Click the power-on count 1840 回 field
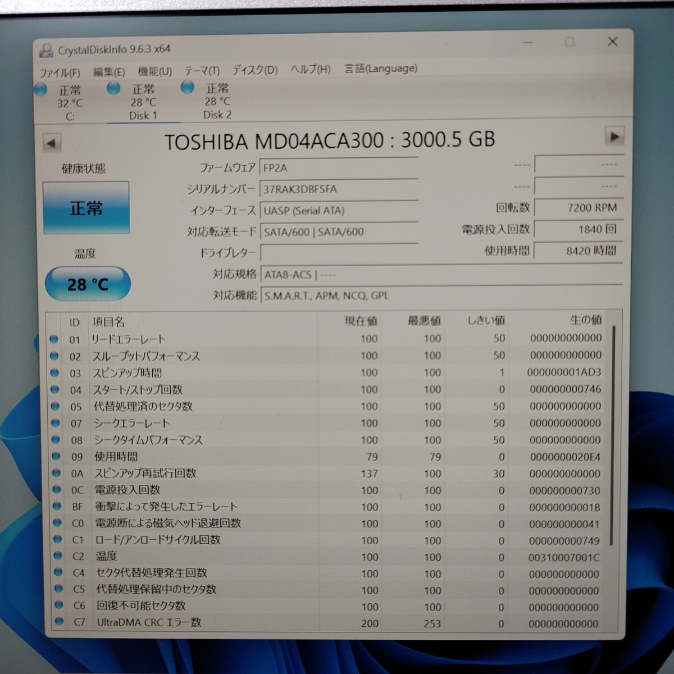This screenshot has width=674, height=674. tap(579, 229)
